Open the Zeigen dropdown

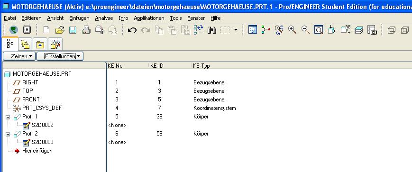tap(19, 56)
